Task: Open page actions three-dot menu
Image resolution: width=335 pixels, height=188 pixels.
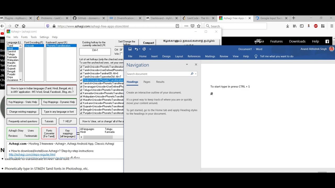Action: click(186, 26)
